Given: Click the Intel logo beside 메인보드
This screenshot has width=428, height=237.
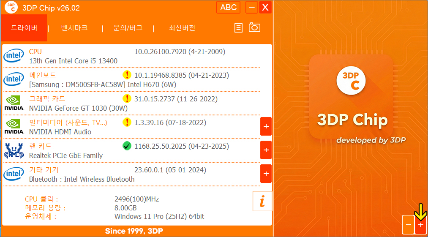Looking at the screenshot, I should [14, 79].
